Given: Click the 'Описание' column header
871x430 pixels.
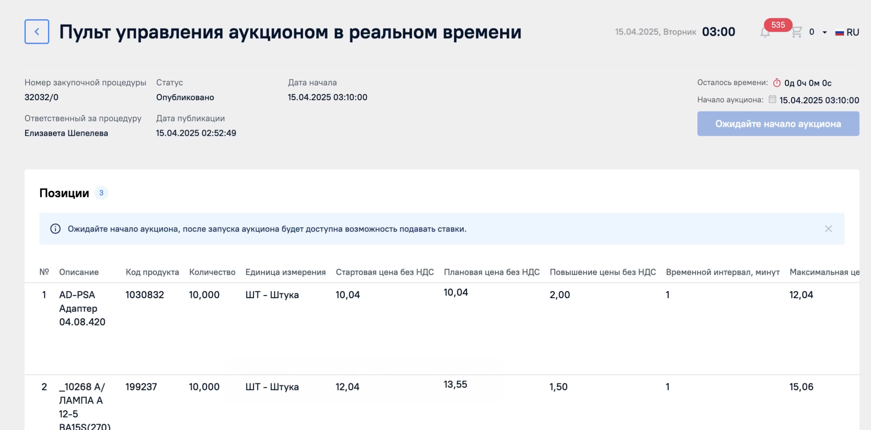Looking at the screenshot, I should pyautogui.click(x=79, y=272).
